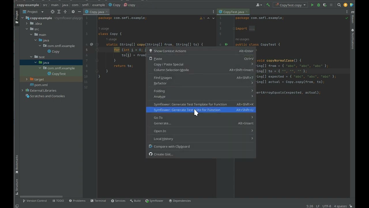Screen dimensions: 369x208
Task: Click Generate... in context menu
Action: (201, 123)
